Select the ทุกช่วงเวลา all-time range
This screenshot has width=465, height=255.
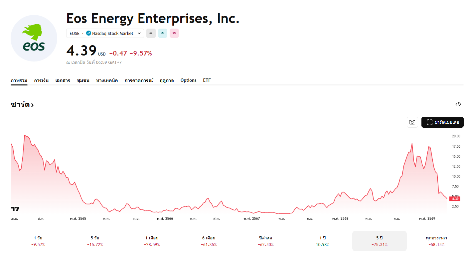(x=436, y=241)
